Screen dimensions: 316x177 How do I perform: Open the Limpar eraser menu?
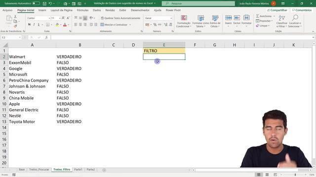coord(263,26)
